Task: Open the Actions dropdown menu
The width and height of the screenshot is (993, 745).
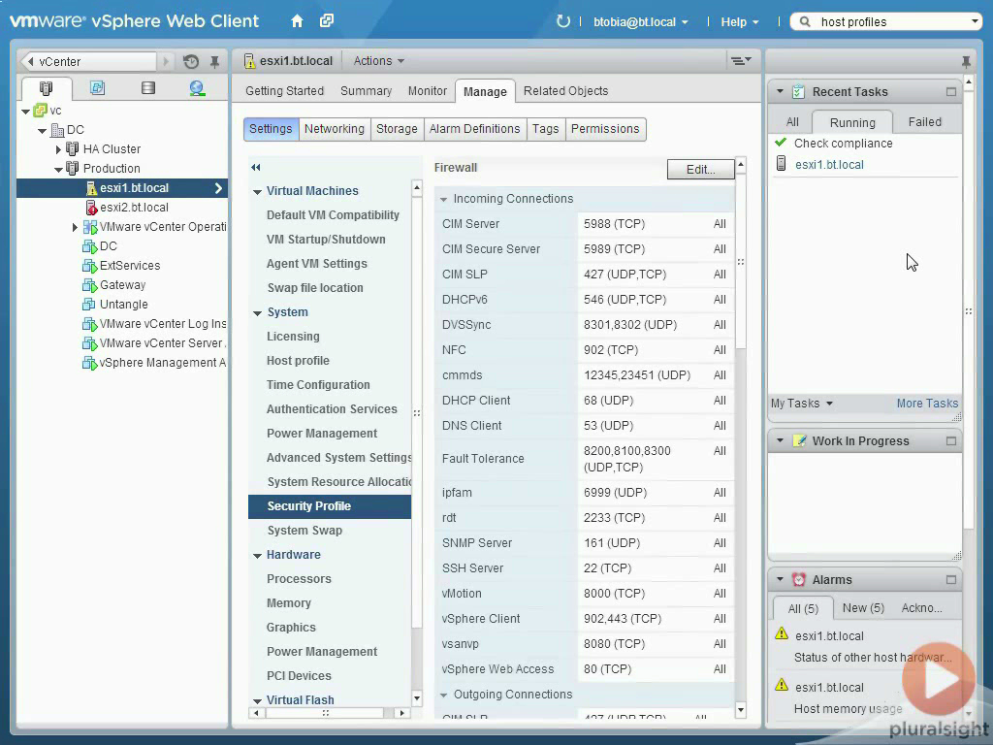Action: (379, 61)
